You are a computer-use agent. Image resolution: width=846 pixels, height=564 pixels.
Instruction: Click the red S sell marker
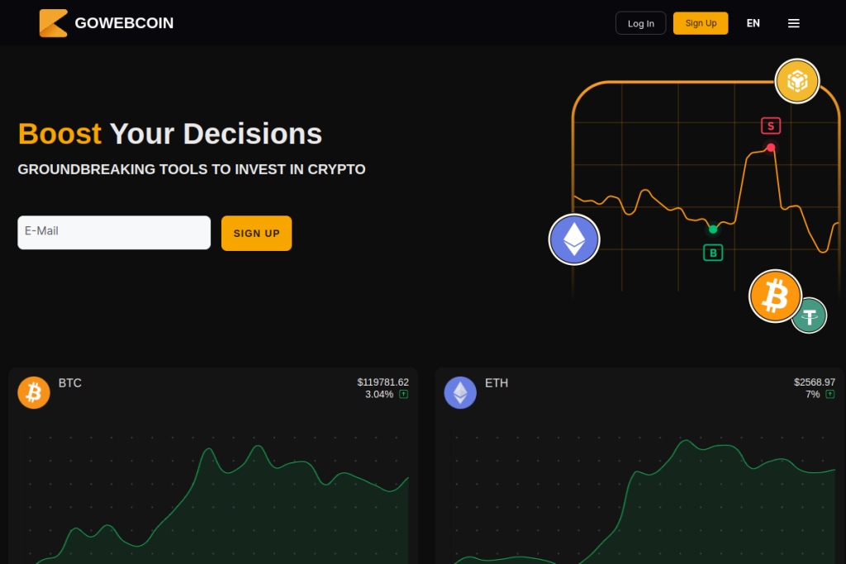(771, 126)
